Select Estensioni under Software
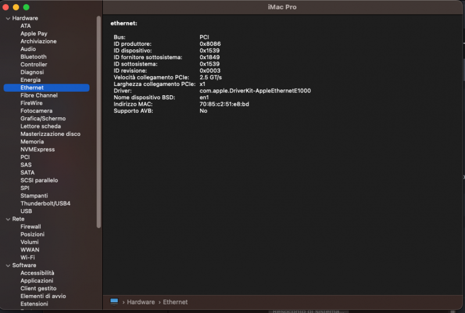The height and width of the screenshot is (313, 465). (34, 304)
